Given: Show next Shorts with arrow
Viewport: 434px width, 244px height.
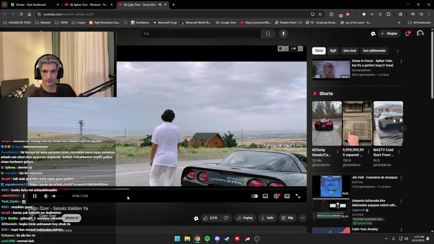Looking at the screenshot, I should 402,128.
